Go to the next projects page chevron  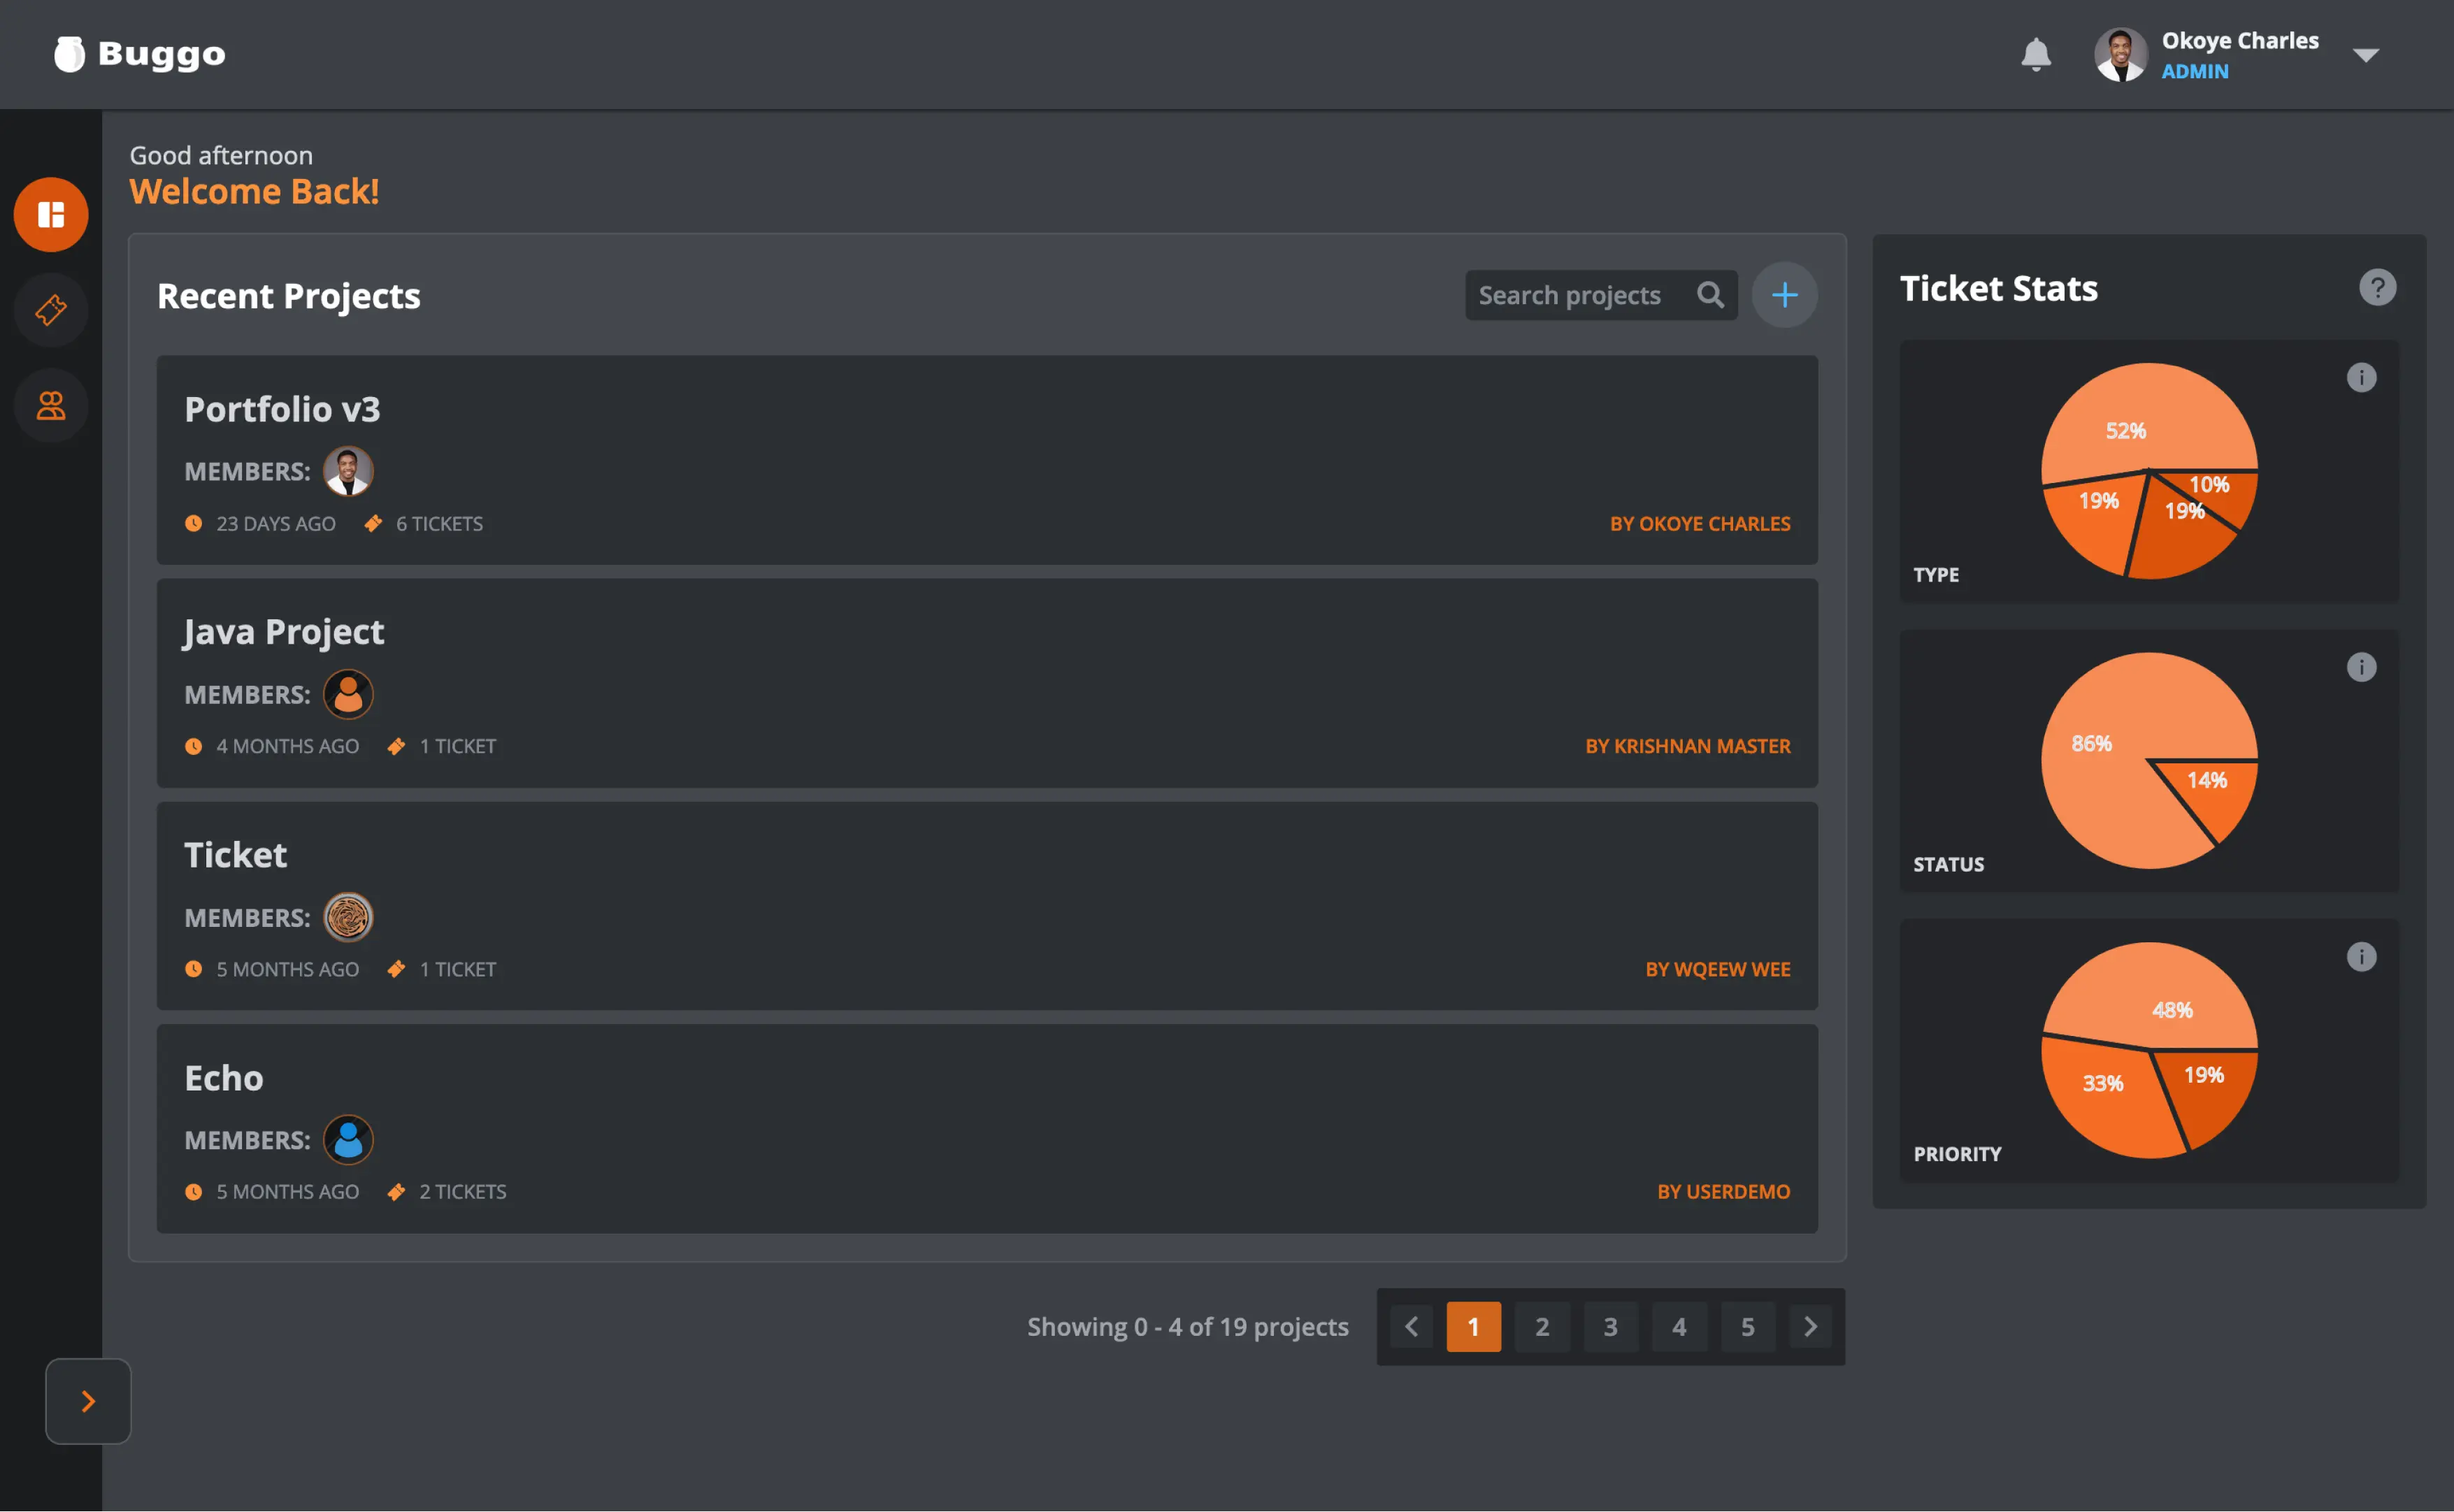coord(1810,1326)
